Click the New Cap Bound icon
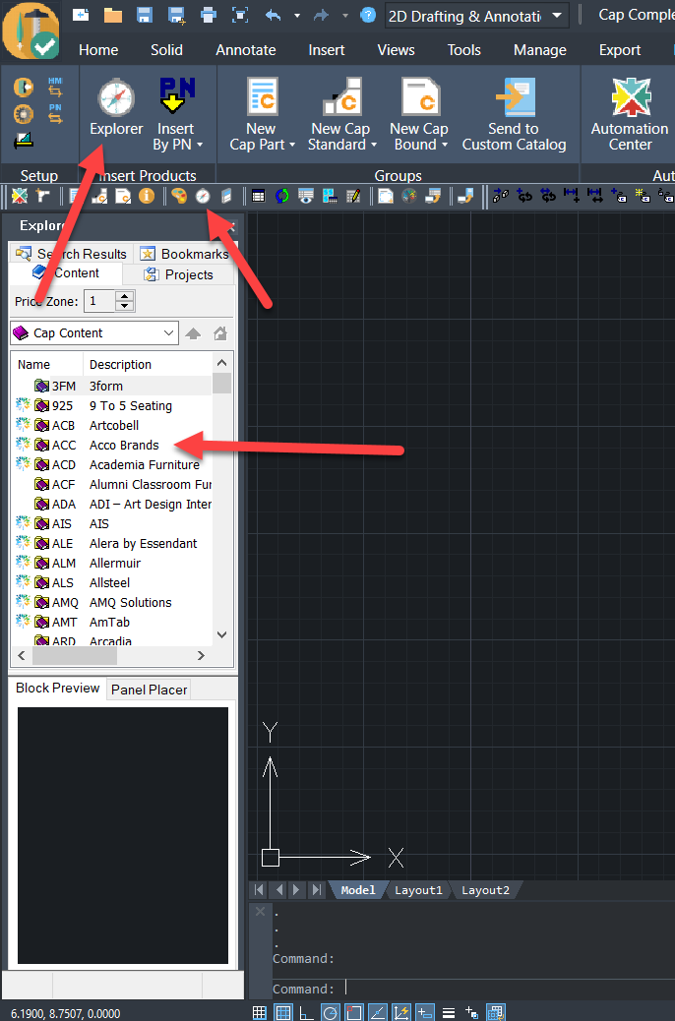This screenshot has width=675, height=1021. [x=420, y=97]
